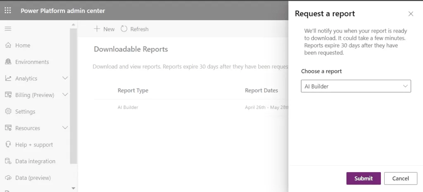Sort by the Report Dates column header
The width and height of the screenshot is (423, 192).
[261, 90]
